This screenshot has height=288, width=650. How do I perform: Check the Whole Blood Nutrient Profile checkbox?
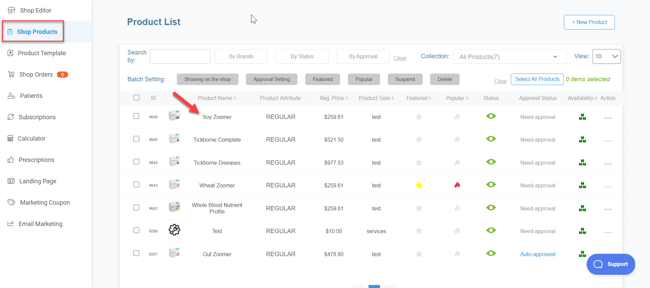[x=136, y=207]
